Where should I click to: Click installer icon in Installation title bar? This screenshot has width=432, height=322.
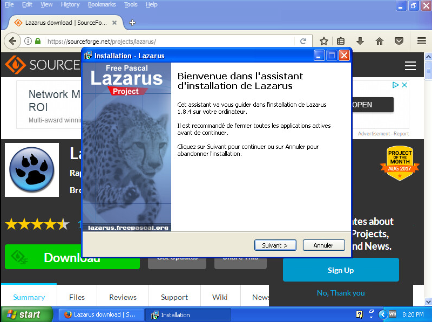(x=88, y=56)
